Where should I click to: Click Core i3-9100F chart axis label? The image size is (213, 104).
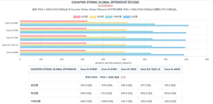(11, 23)
